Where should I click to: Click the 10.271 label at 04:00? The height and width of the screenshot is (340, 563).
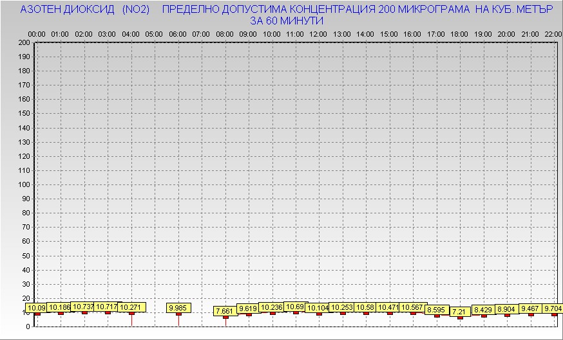point(131,307)
